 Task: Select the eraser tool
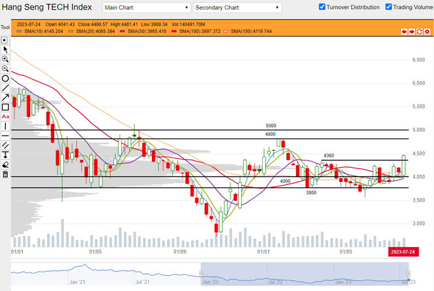click(5, 165)
